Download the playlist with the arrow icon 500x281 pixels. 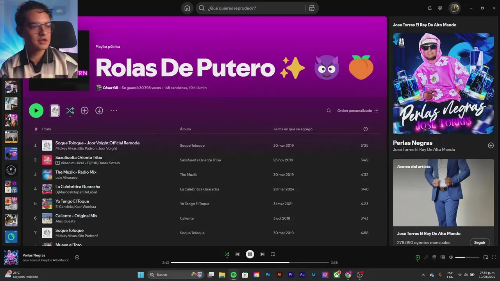click(99, 110)
